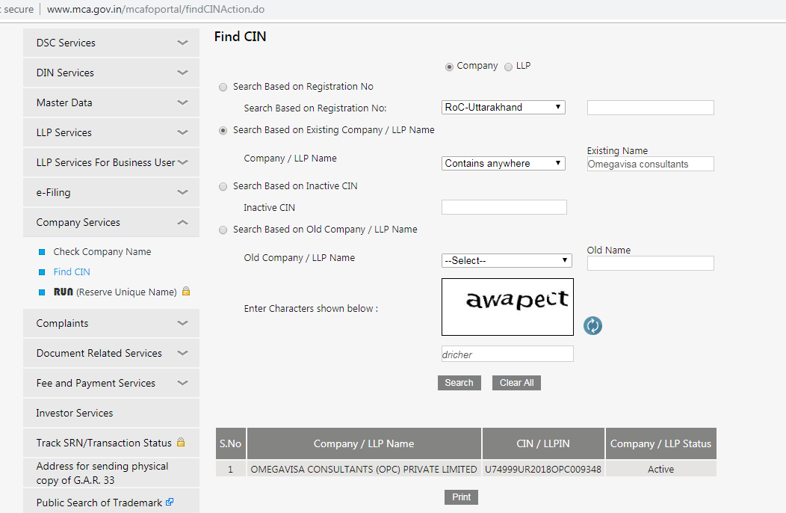Viewport: 786px width, 513px height.
Task: Open the RoC-Uttarakhand dropdown
Action: (x=503, y=107)
